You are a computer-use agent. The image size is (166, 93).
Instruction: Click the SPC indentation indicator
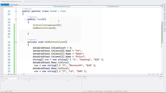(157, 74)
